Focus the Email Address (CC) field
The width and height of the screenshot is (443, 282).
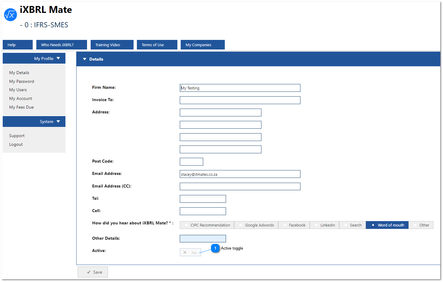240,186
